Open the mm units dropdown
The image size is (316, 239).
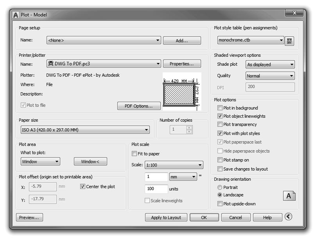pyautogui.click(x=183, y=177)
